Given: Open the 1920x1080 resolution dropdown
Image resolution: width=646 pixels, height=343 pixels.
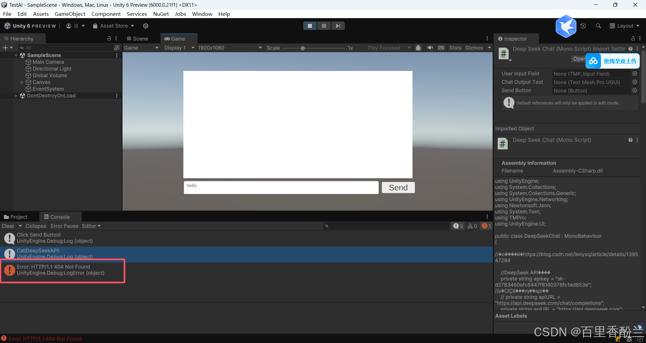Looking at the screenshot, I should [229, 48].
